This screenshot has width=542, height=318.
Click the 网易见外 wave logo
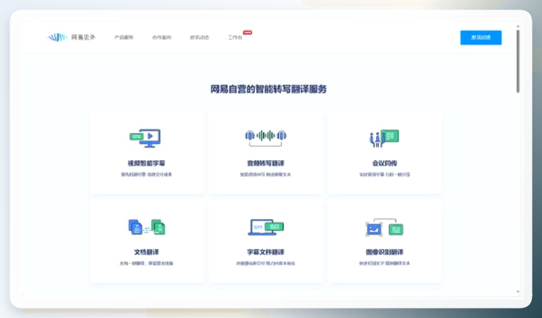point(57,38)
